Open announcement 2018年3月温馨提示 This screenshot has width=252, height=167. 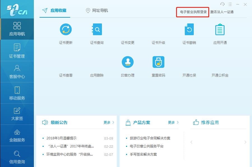point(61,138)
